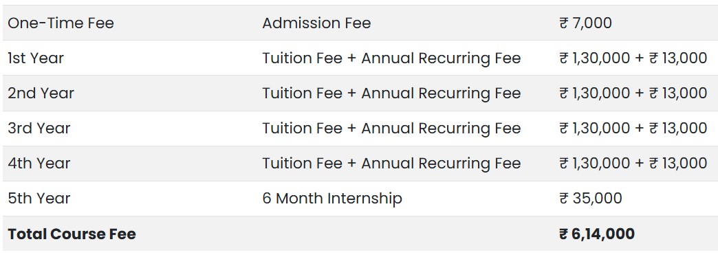Click 4th Year Tuition Fee description

(x=391, y=164)
